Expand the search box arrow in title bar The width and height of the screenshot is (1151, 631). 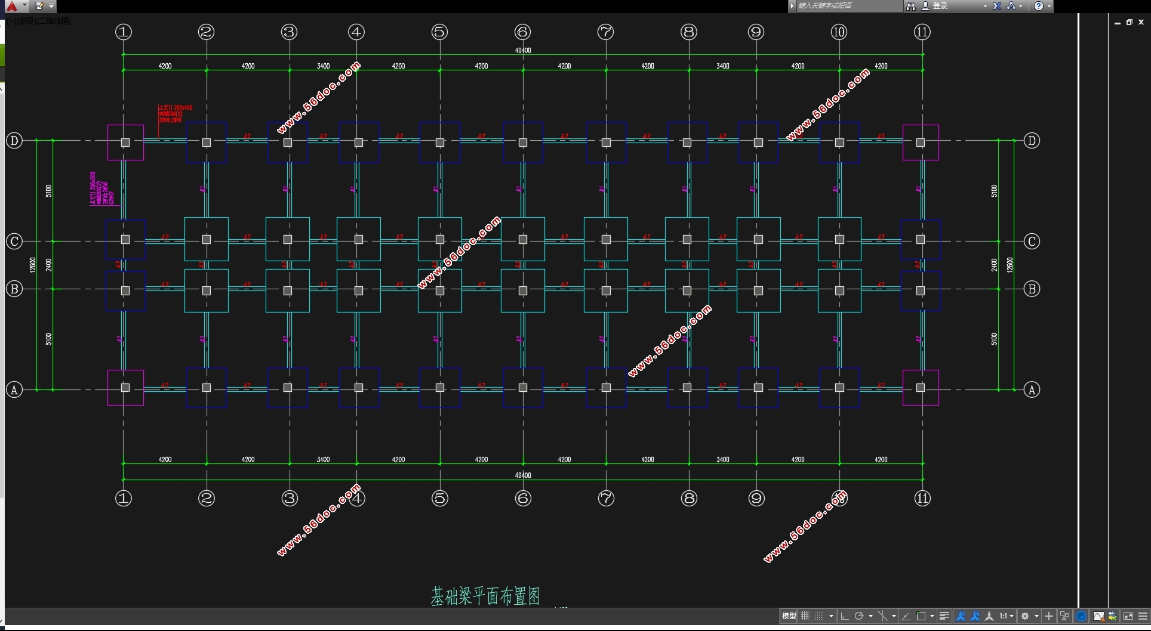(792, 6)
